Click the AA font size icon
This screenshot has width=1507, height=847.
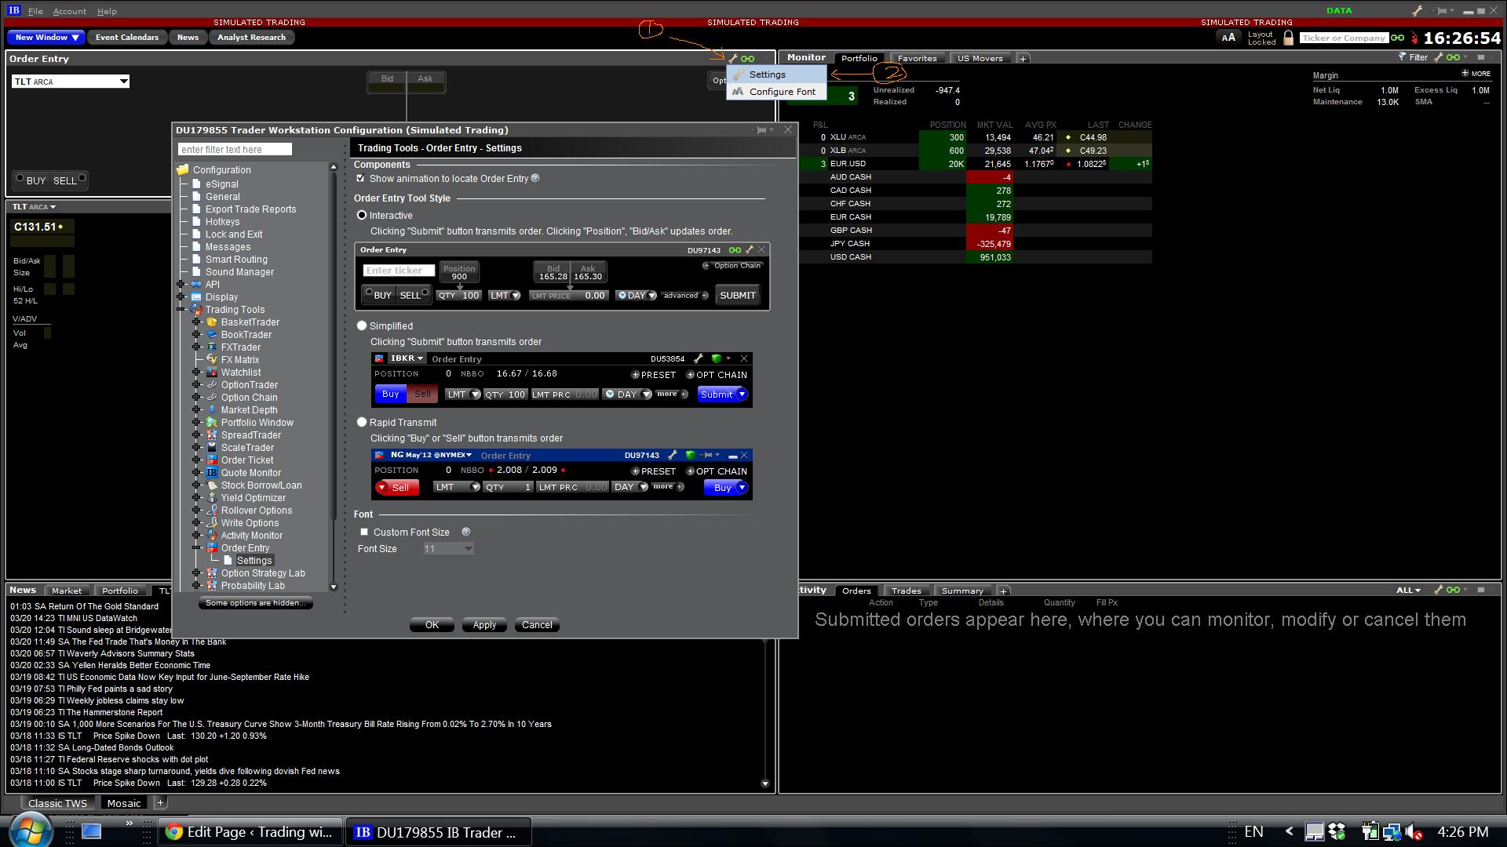(x=1228, y=38)
